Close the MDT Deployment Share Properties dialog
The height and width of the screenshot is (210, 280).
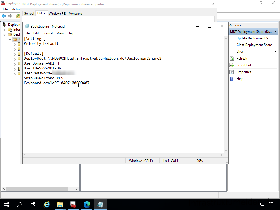(212, 4)
